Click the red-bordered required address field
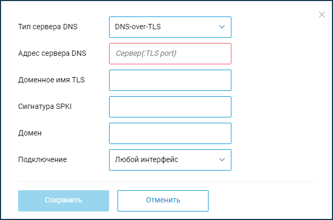 (202, 53)
